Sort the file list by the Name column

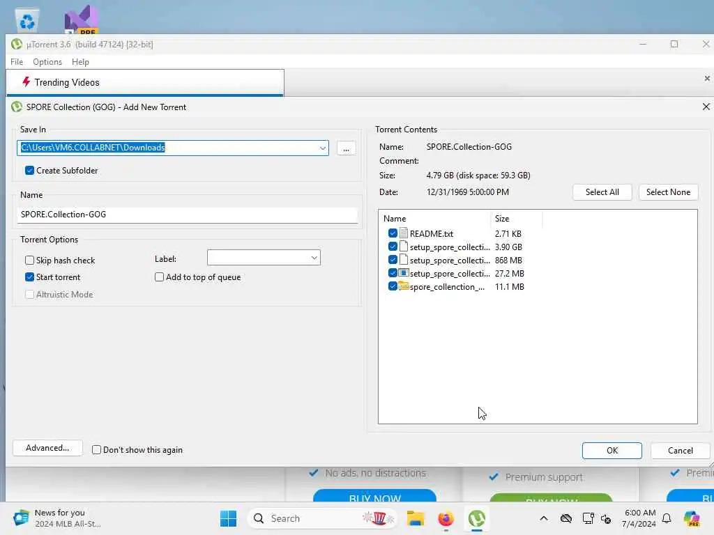[436, 218]
